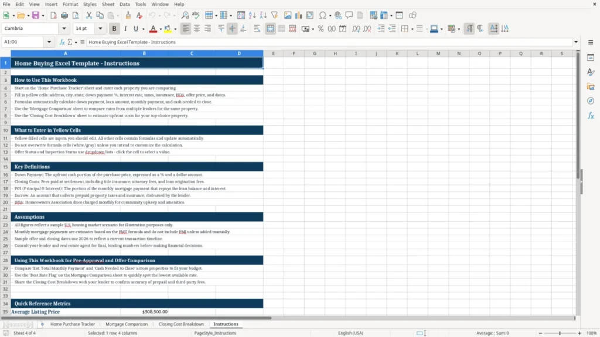Open the Borders dropdown arrow
The image size is (600, 337).
coord(412,29)
